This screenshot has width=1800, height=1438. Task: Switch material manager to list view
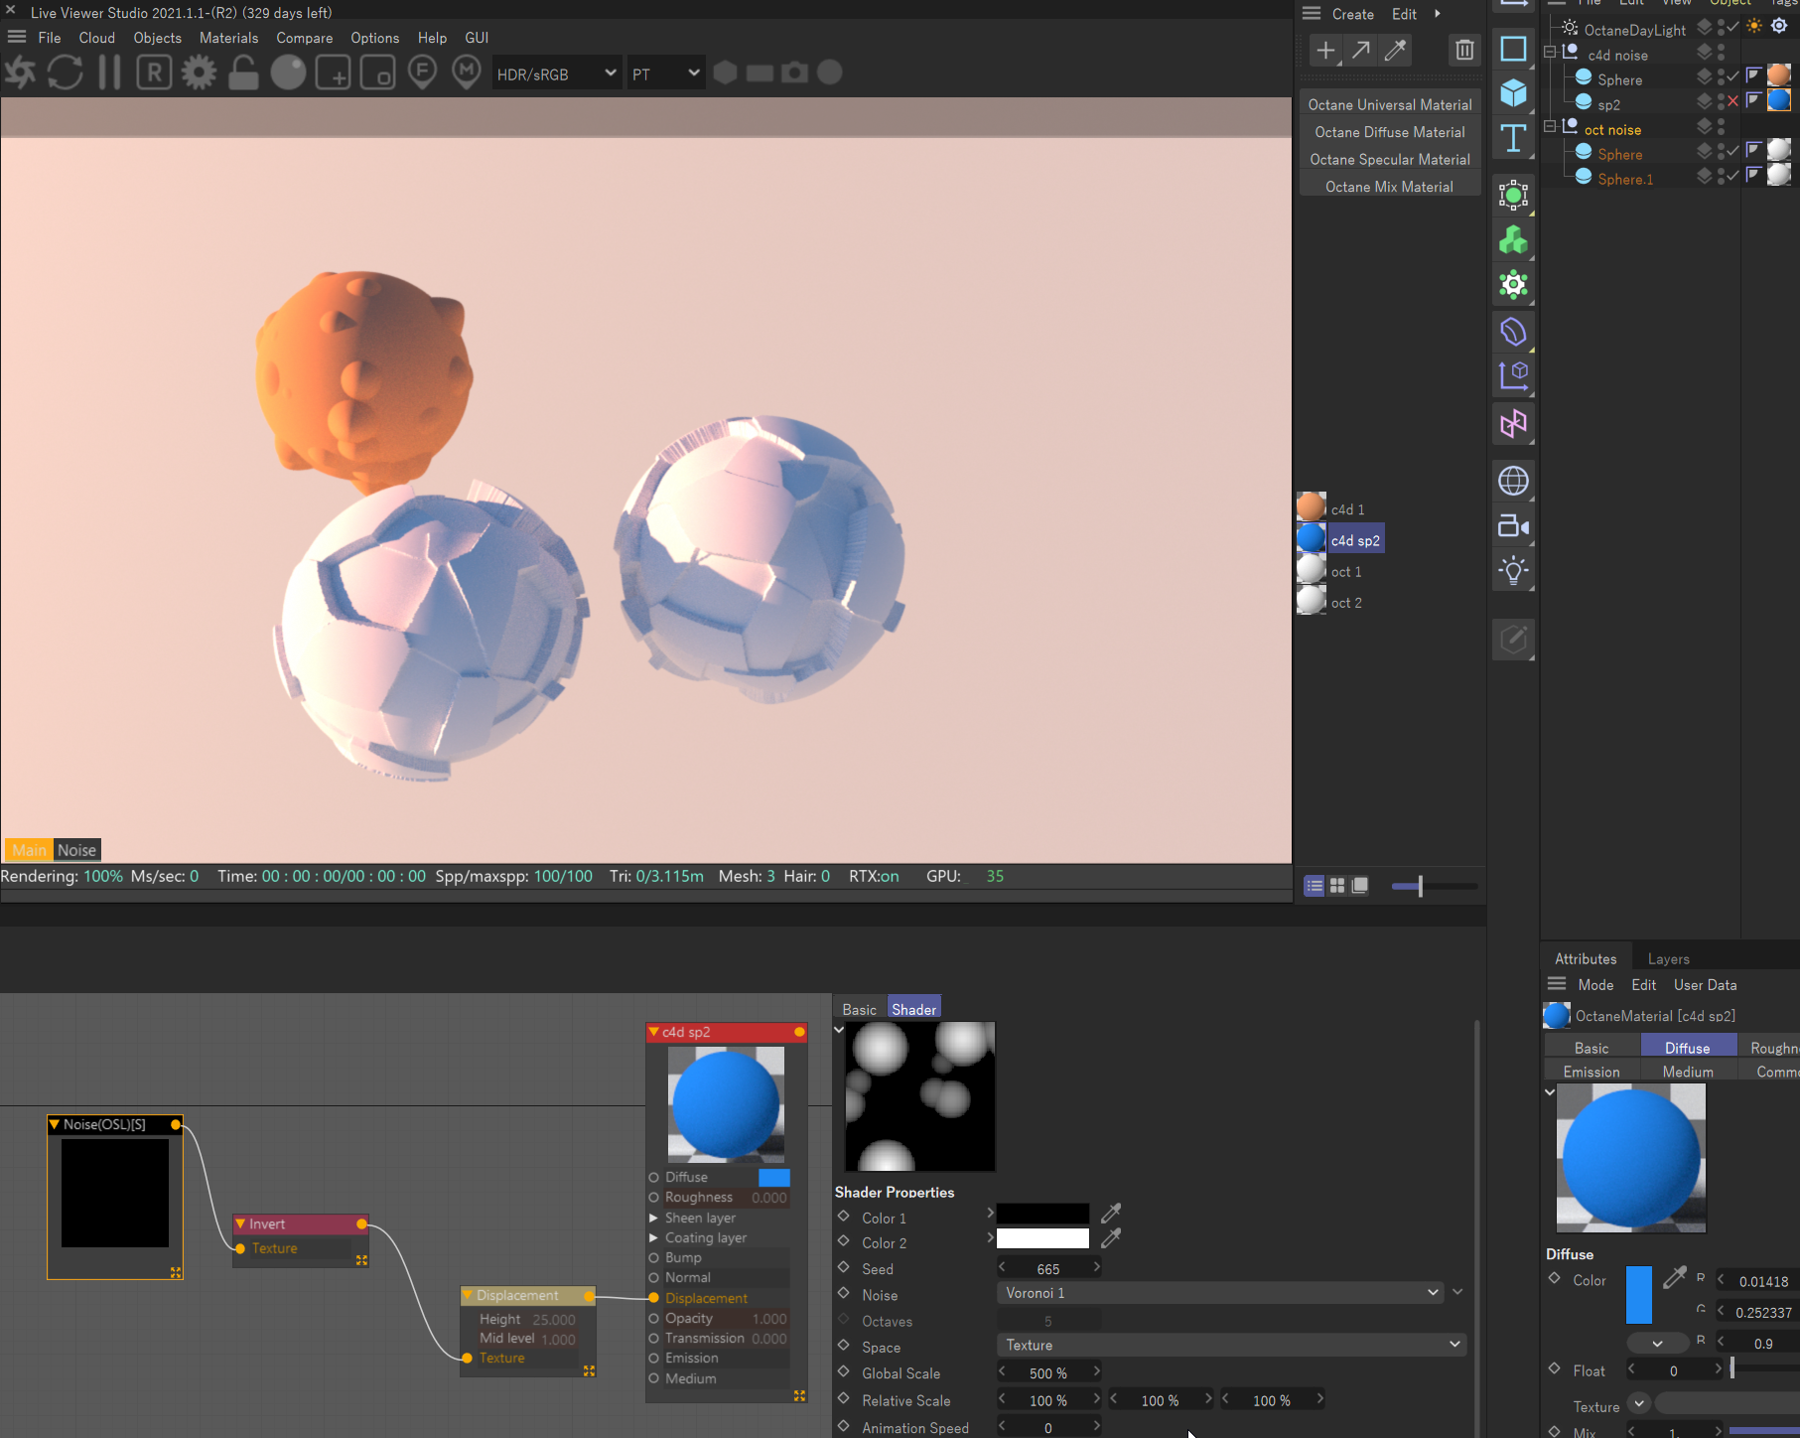(1314, 886)
